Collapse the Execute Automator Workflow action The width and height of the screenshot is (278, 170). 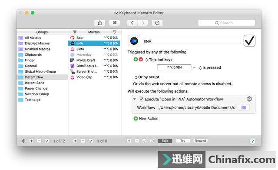(135, 99)
